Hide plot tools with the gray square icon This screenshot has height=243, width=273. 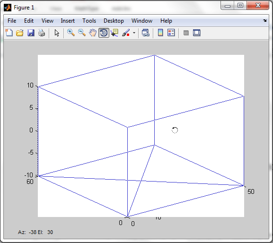point(186,33)
